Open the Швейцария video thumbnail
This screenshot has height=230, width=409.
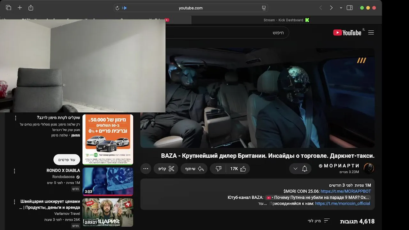pos(108,212)
